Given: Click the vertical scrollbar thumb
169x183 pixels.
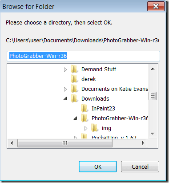Looking at the screenshot, I should point(153,96).
